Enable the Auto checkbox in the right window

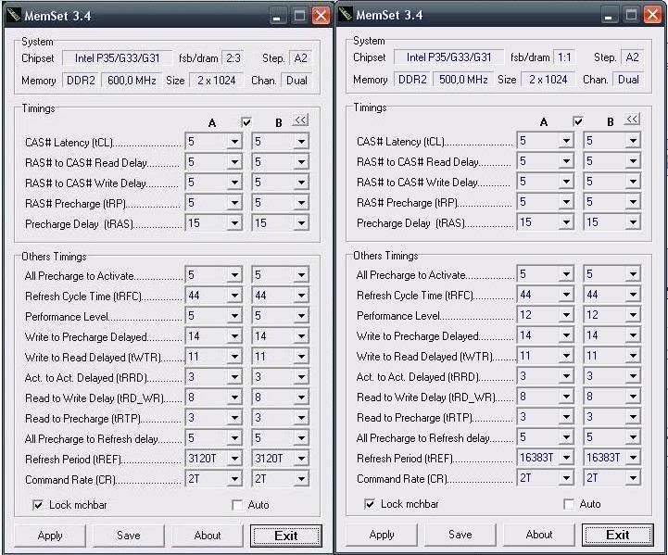click(569, 504)
